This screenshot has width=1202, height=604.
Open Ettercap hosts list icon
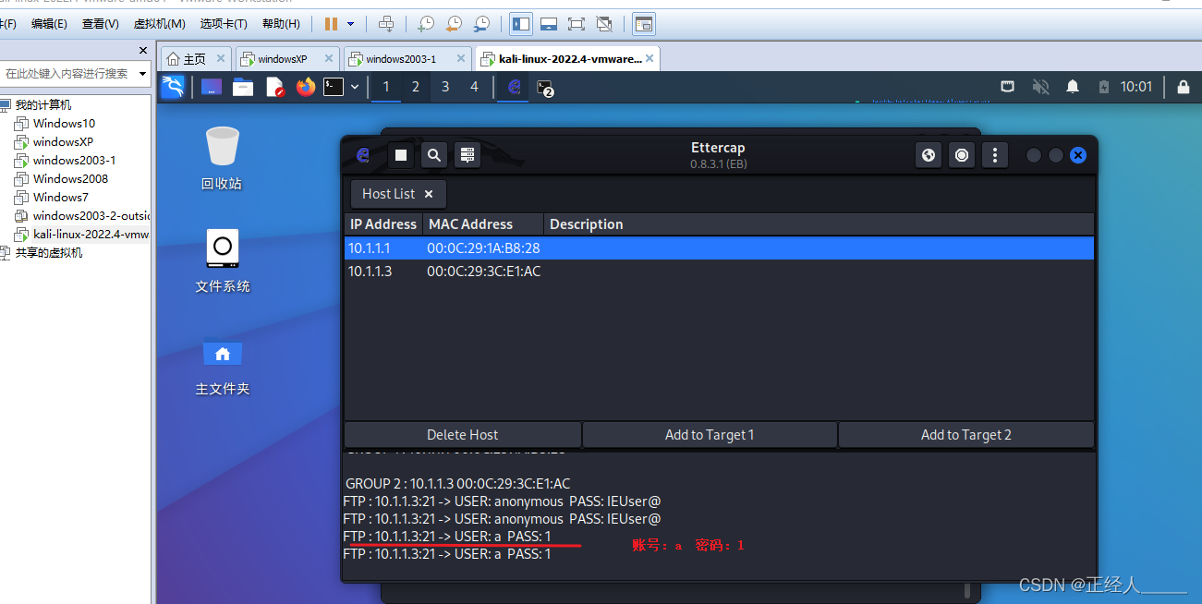[467, 155]
